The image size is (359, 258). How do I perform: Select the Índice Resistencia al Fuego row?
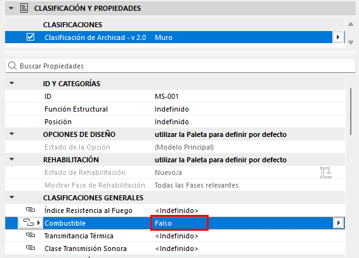[175, 210]
